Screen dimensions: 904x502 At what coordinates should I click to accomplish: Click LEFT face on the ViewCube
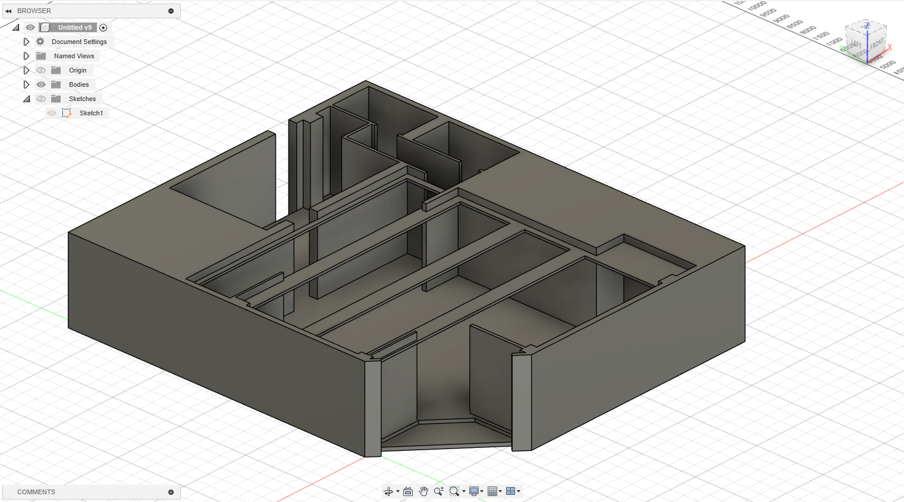[856, 45]
